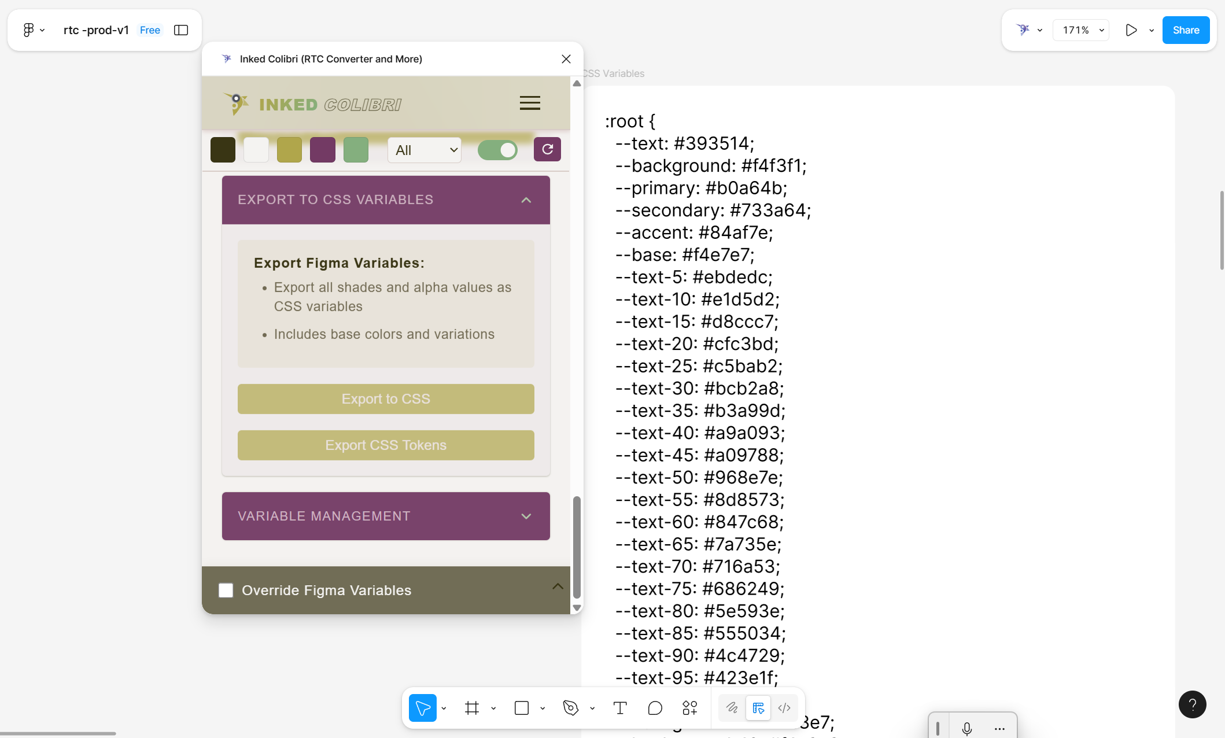
Task: Click the Export to CSS button
Action: click(385, 398)
